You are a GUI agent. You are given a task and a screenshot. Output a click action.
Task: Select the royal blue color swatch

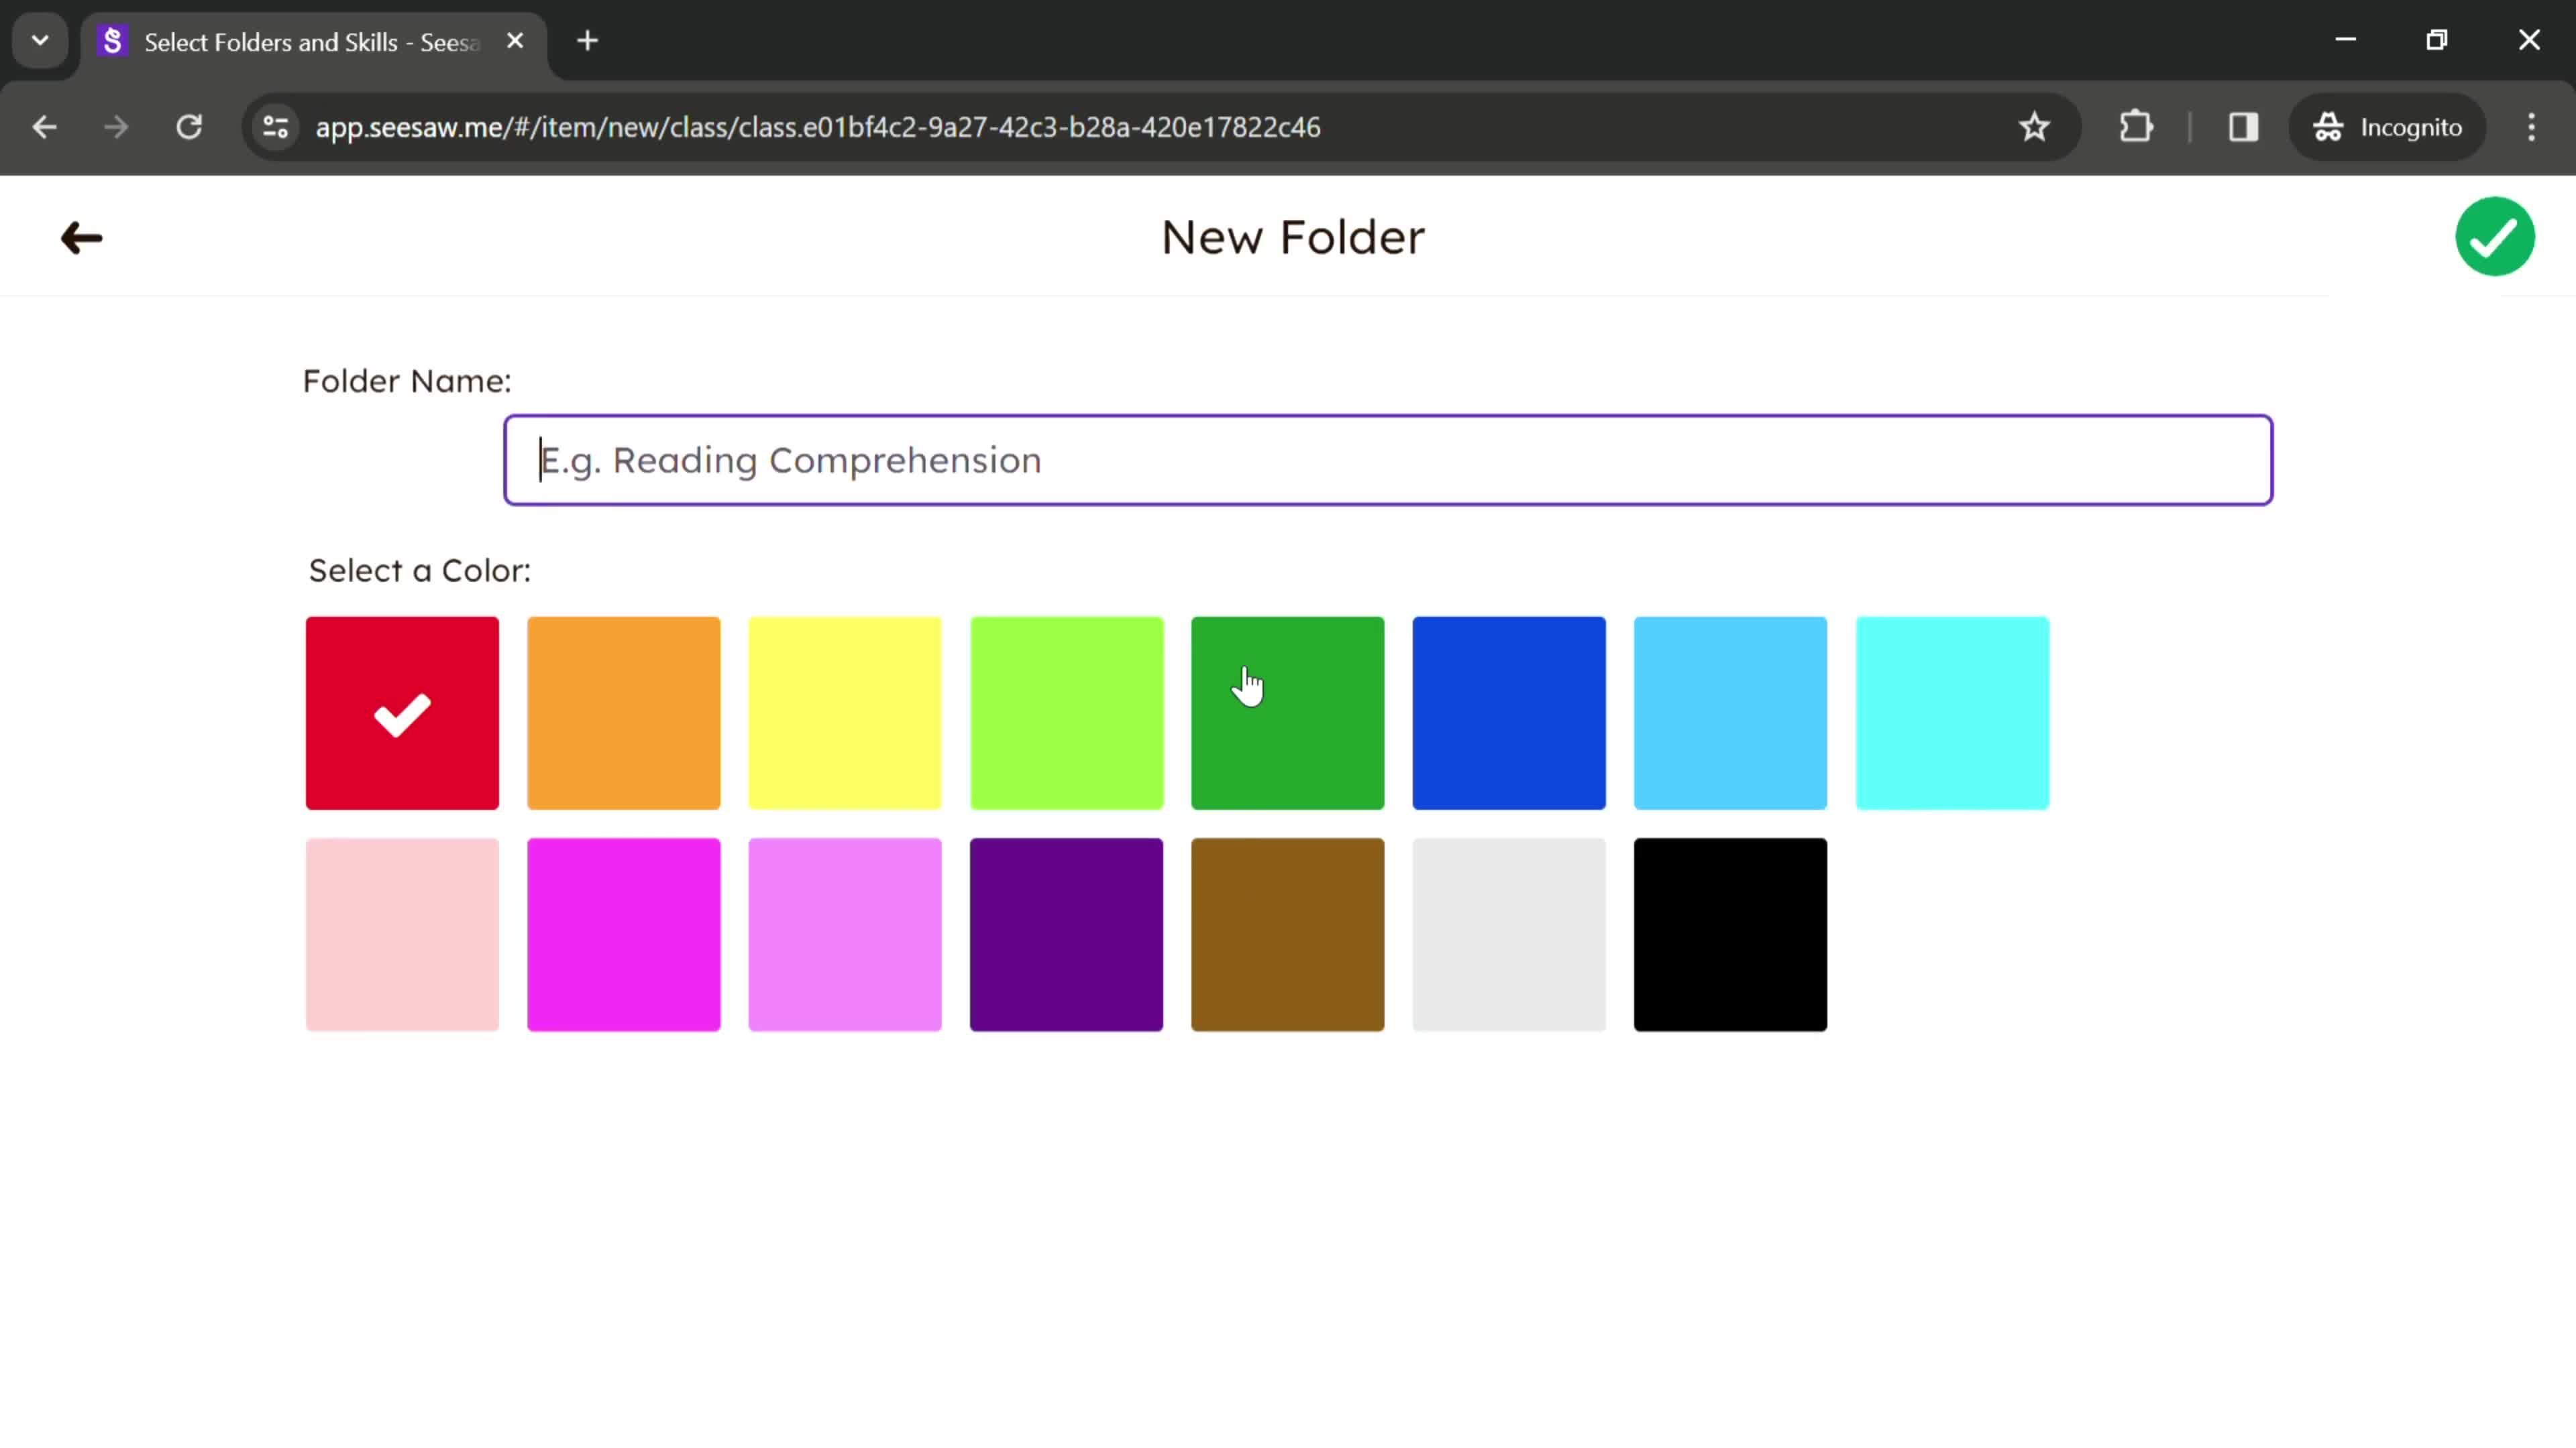tap(1509, 713)
